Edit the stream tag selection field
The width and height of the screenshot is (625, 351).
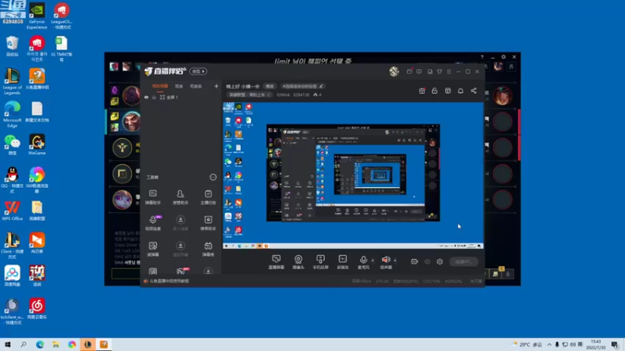[303, 87]
